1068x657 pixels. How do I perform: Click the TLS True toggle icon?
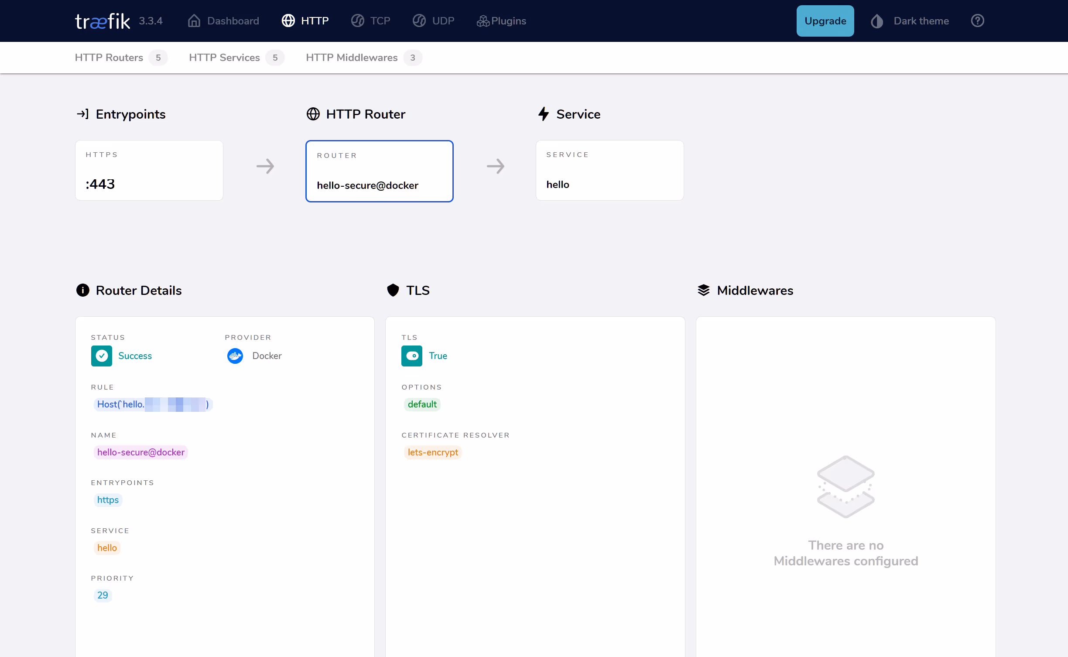coord(411,356)
